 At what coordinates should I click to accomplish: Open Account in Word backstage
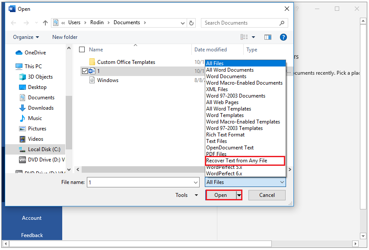(32, 218)
